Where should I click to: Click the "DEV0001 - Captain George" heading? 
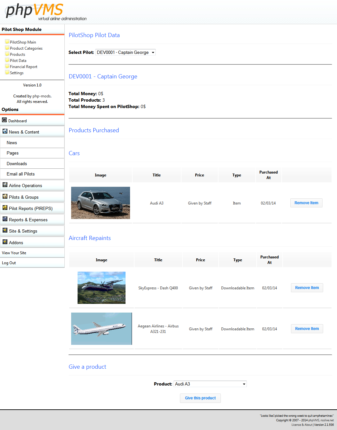[103, 76]
